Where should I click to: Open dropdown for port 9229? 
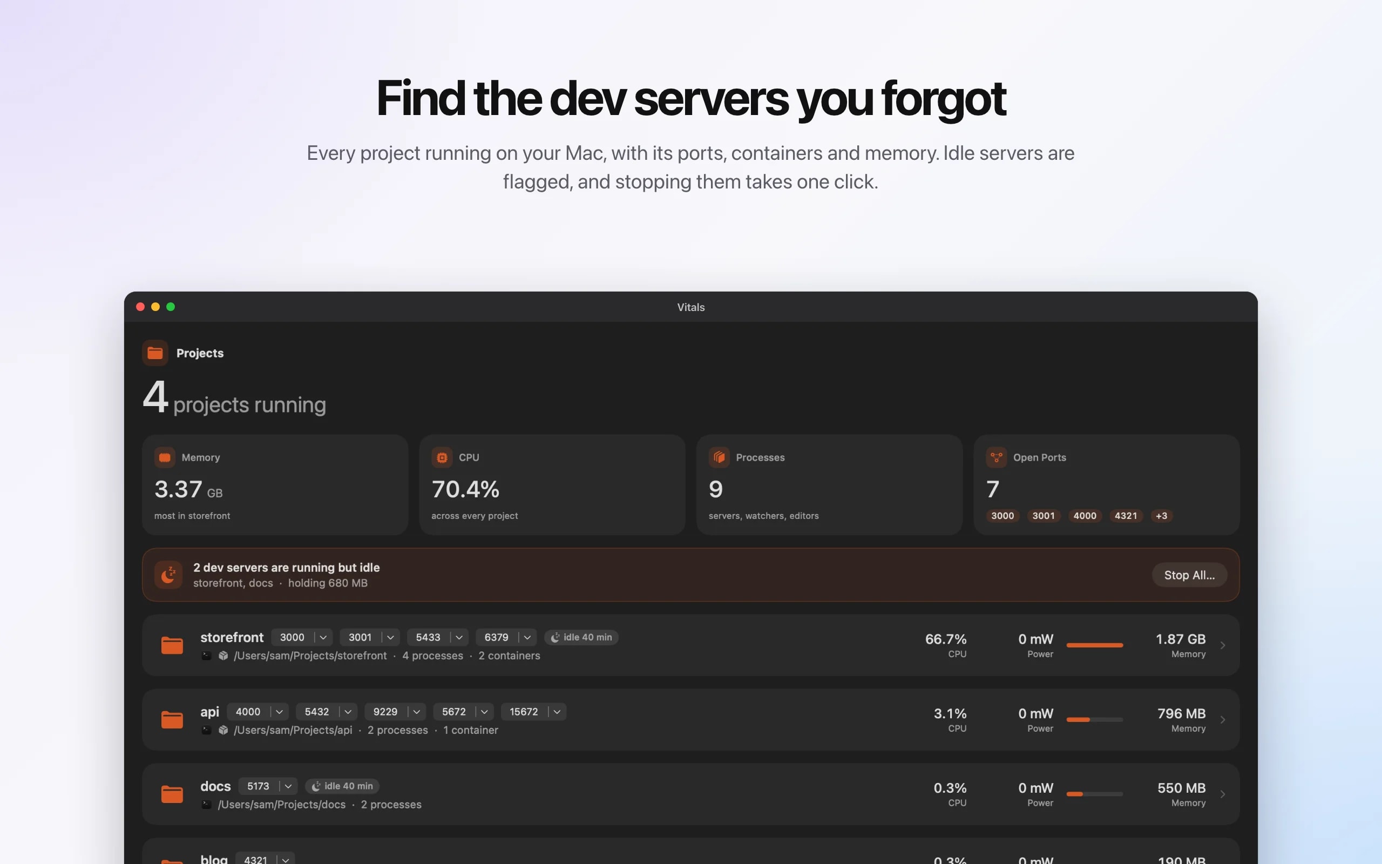click(x=416, y=711)
